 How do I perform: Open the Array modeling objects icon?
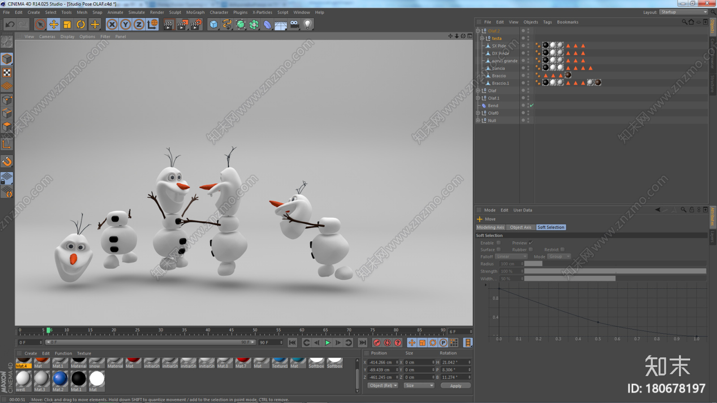click(254, 24)
